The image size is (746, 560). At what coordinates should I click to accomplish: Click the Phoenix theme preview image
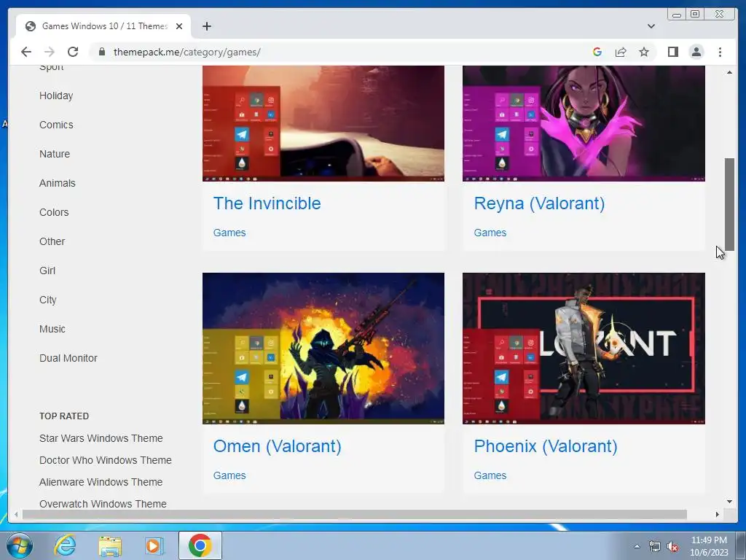pos(584,349)
